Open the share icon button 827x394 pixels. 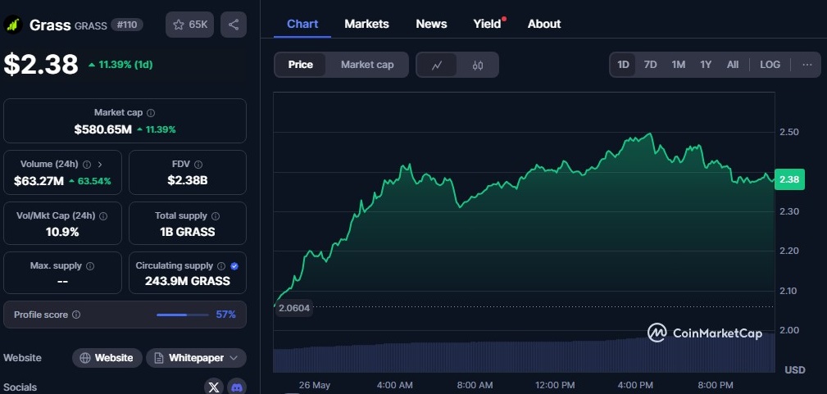[234, 25]
